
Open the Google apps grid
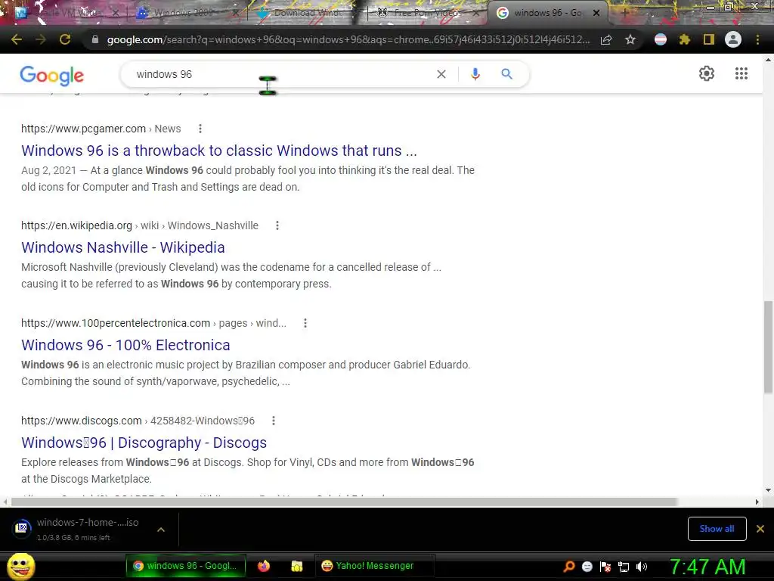pos(741,73)
